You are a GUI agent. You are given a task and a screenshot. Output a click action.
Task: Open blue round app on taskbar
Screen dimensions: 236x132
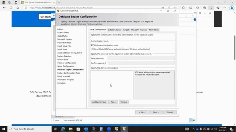click(109, 129)
